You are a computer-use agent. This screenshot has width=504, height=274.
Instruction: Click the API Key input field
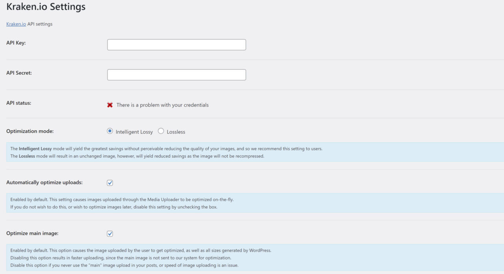click(176, 44)
